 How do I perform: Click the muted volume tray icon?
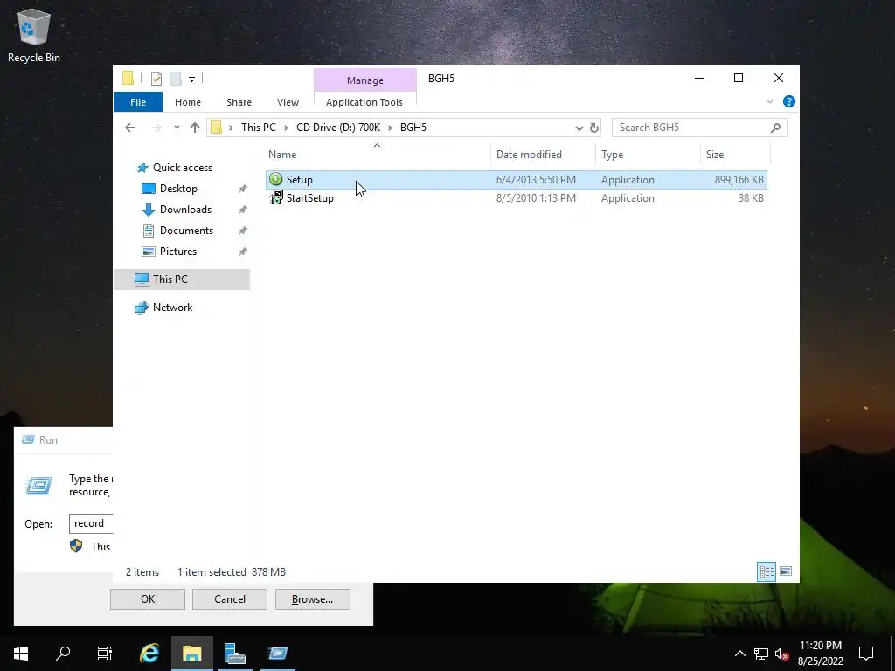click(781, 654)
